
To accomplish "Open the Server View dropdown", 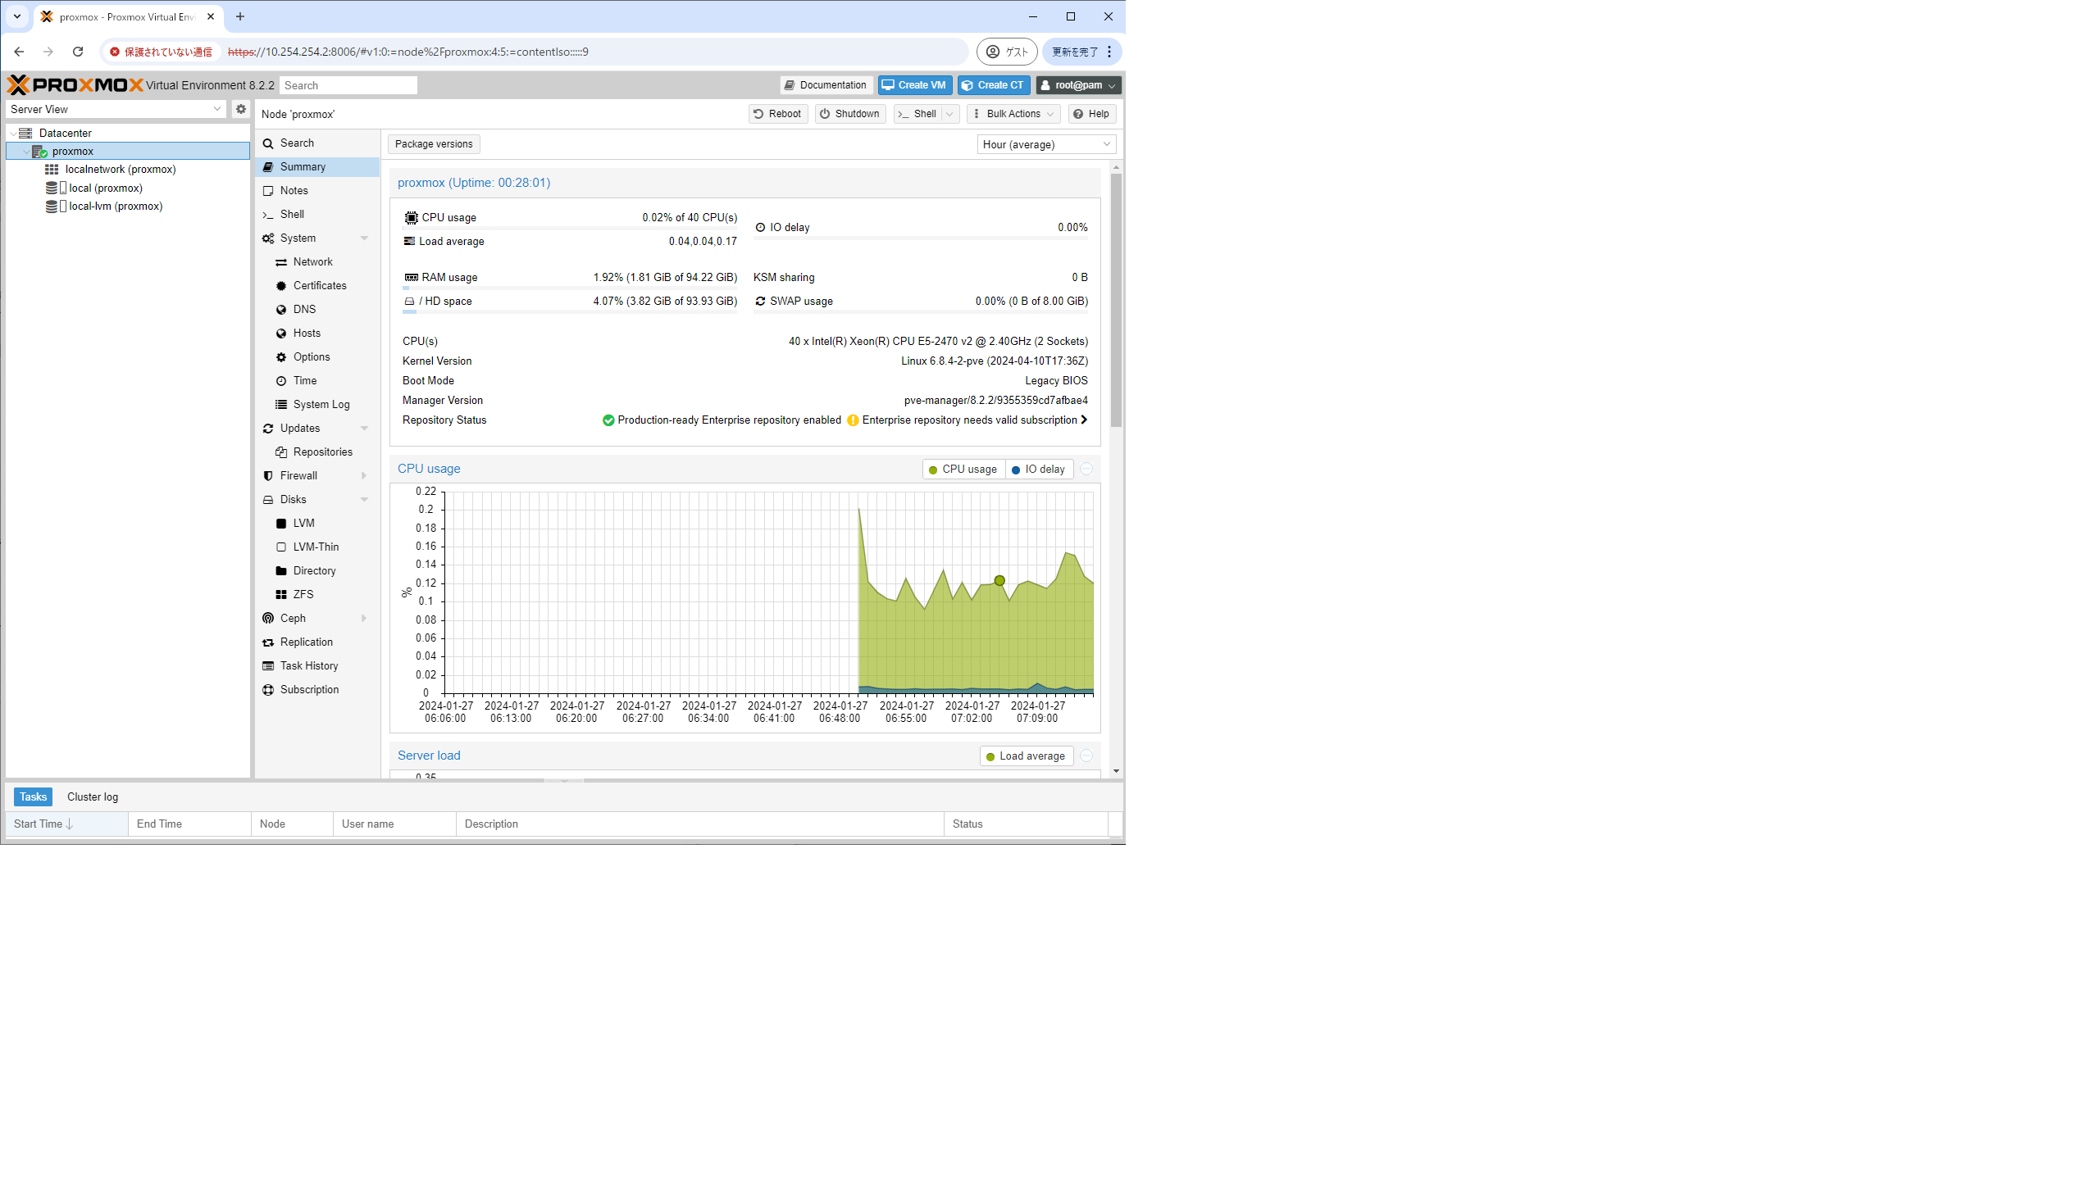I will pyautogui.click(x=115, y=109).
